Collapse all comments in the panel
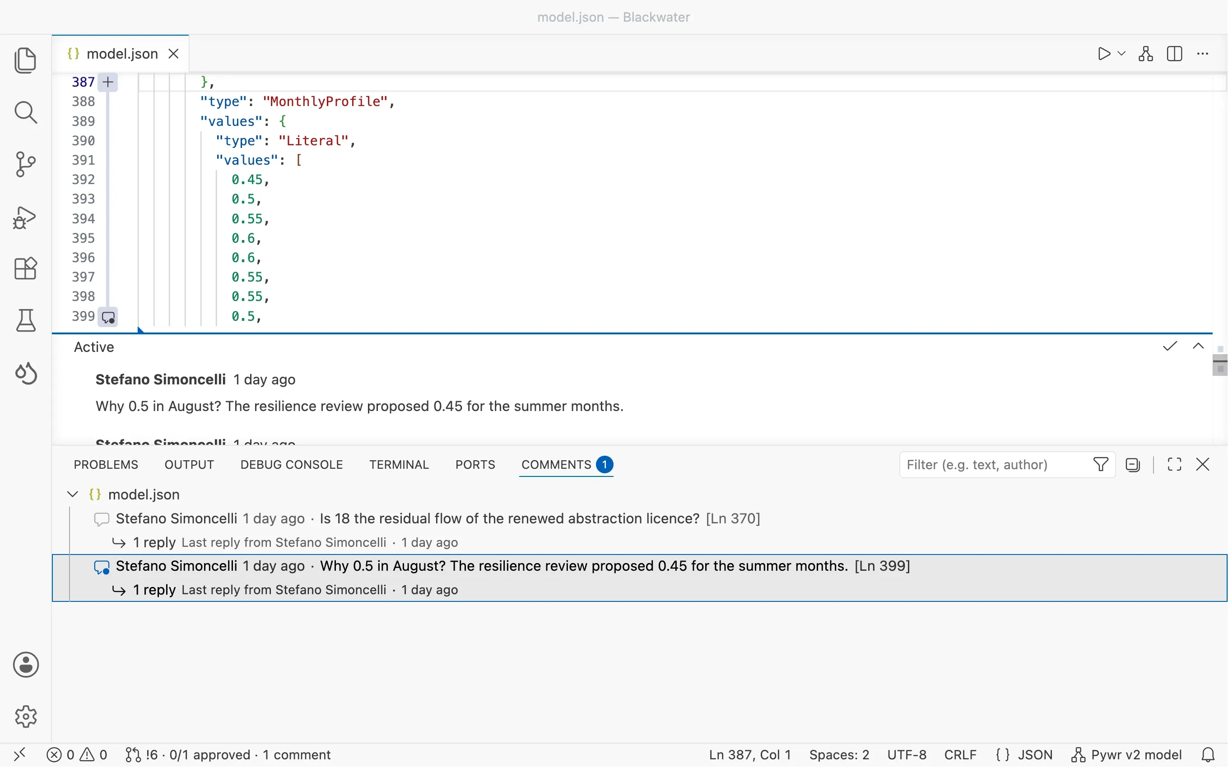 point(1133,465)
